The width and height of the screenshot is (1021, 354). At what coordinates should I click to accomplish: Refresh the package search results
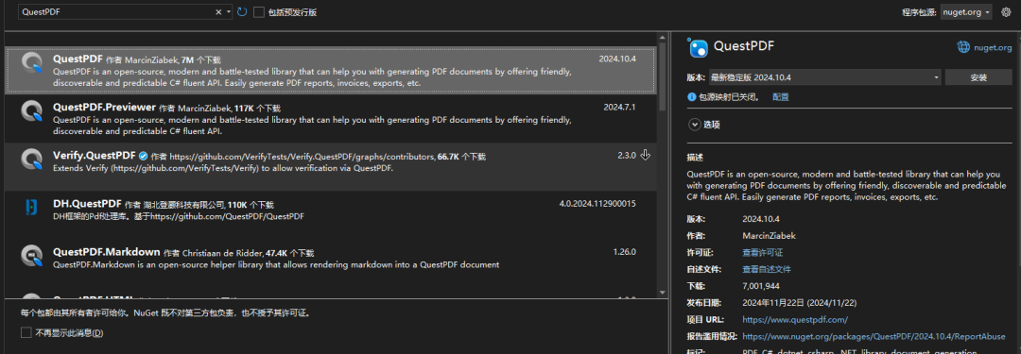tap(242, 11)
